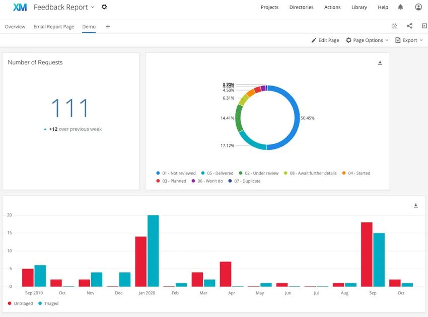This screenshot has height=317, width=428.
Task: Click the Help link in top navigation
Action: point(383,7)
